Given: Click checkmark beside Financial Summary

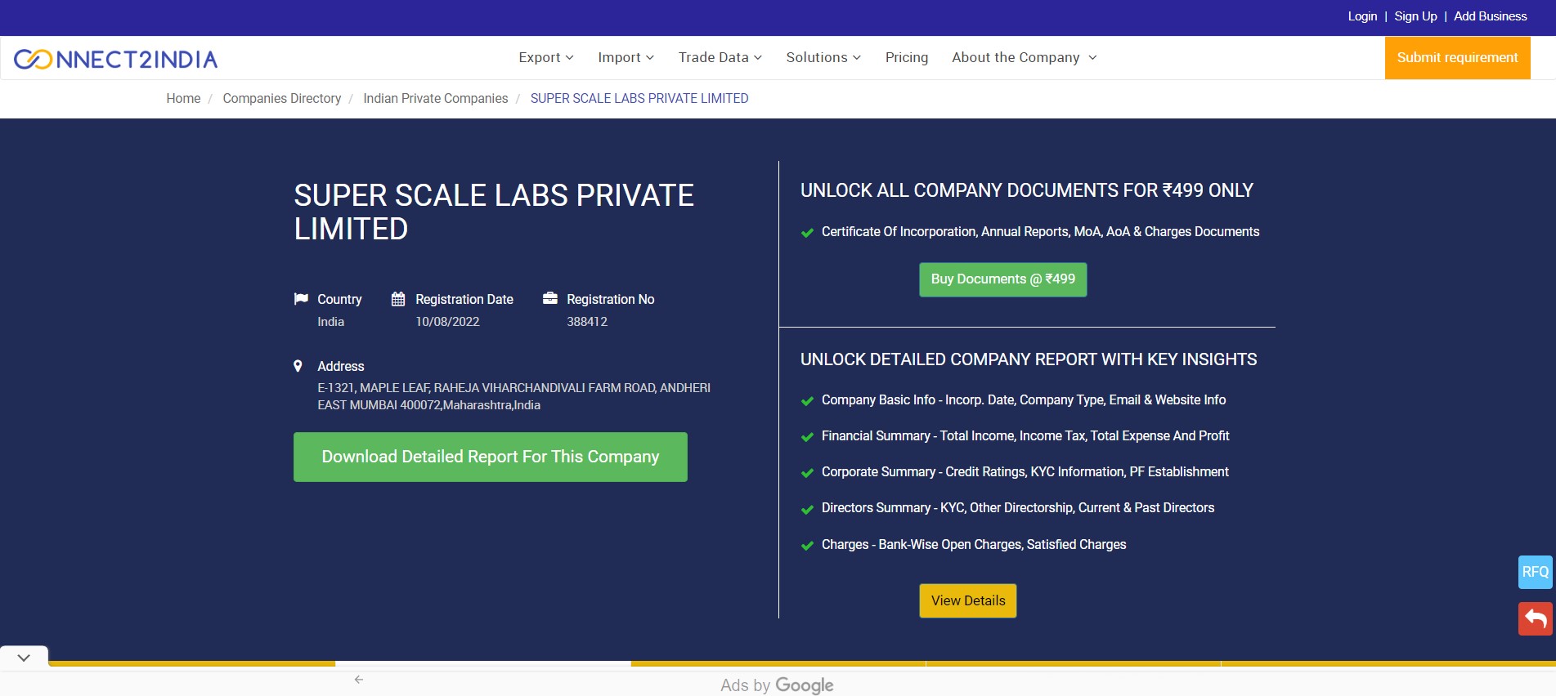Looking at the screenshot, I should (x=807, y=437).
